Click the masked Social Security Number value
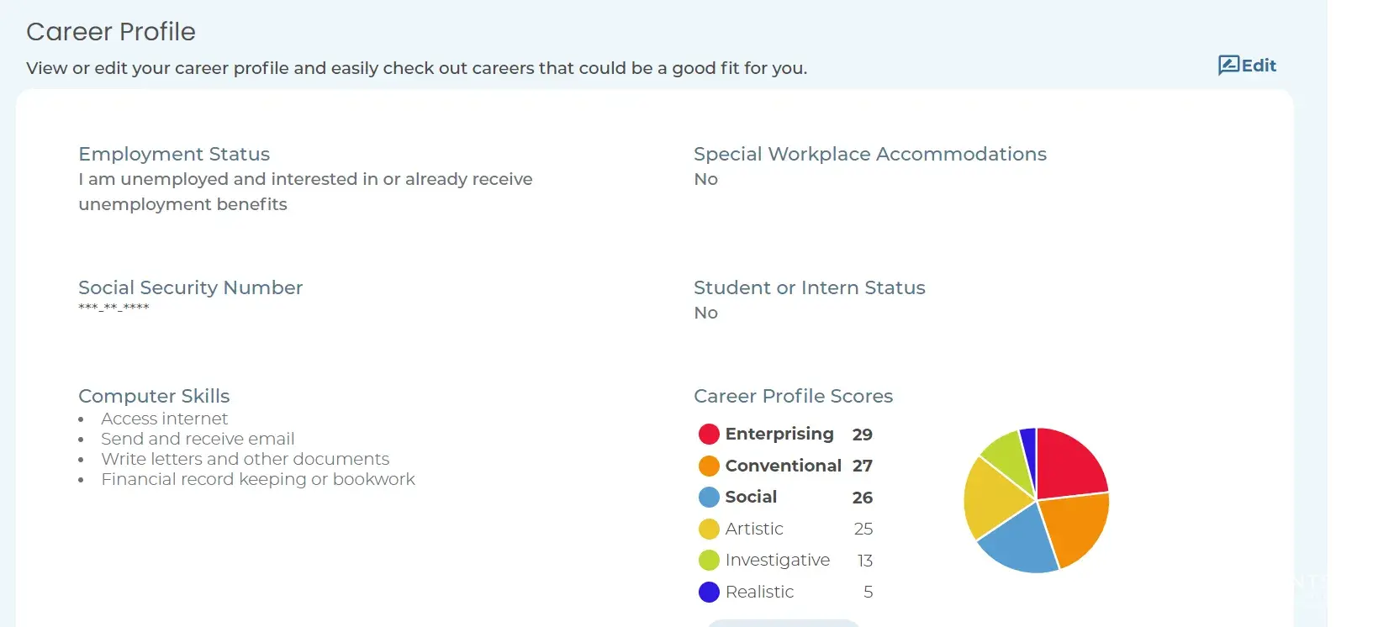 coord(114,308)
